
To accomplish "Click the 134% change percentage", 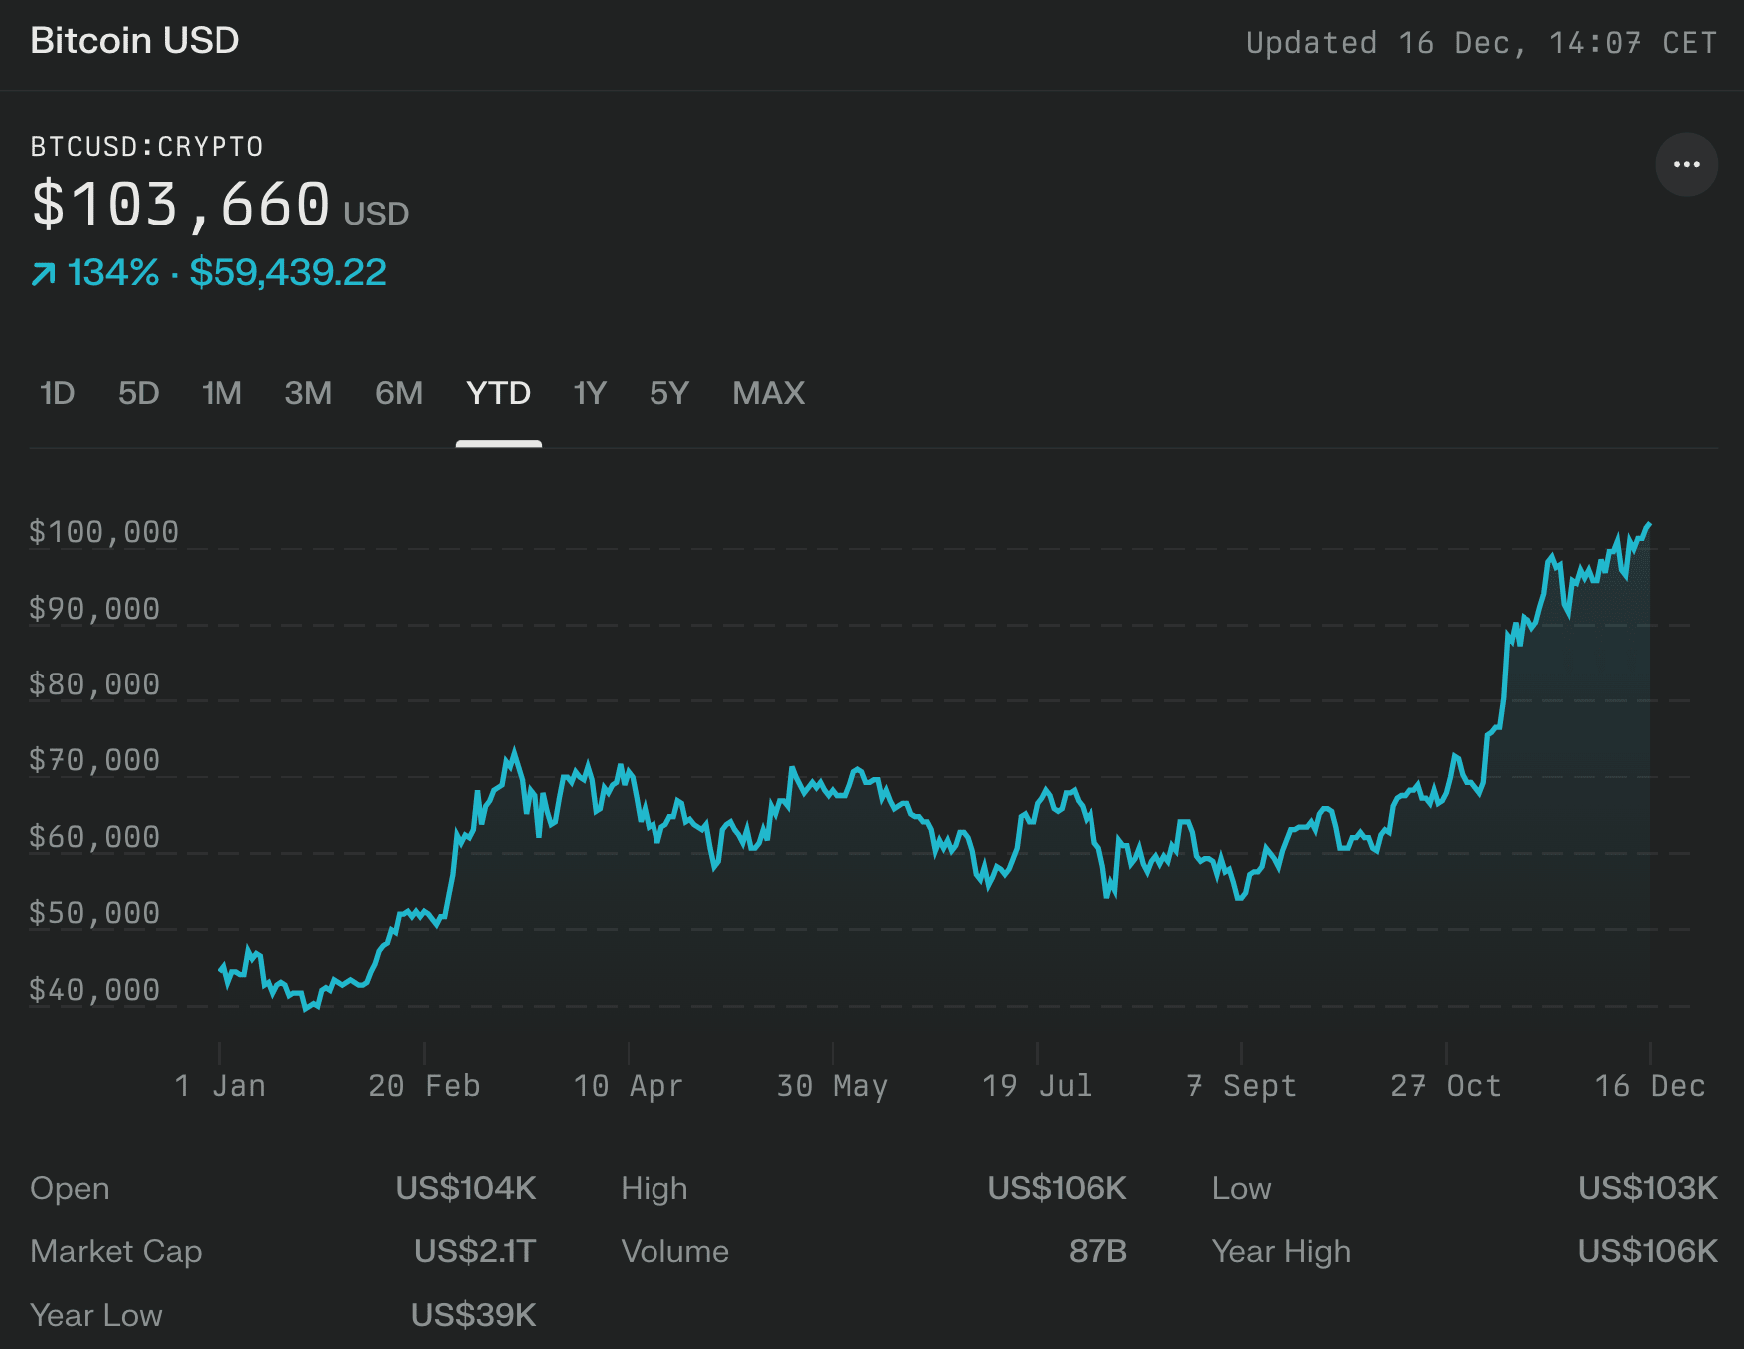I will (113, 272).
